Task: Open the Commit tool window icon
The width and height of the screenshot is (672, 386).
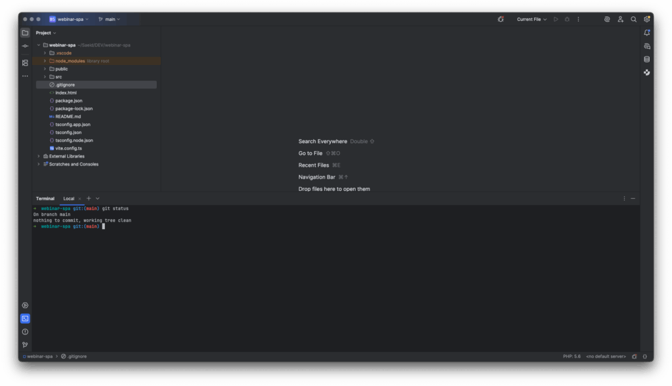Action: pyautogui.click(x=25, y=46)
